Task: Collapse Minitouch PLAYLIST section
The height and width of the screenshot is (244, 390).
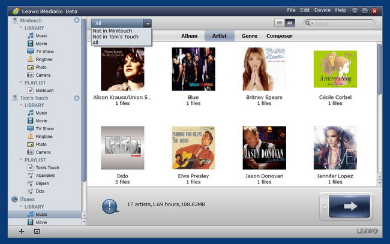Action: point(21,83)
